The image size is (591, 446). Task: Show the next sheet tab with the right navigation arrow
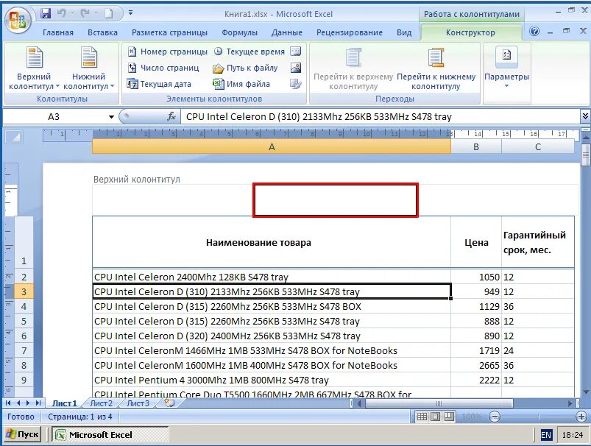[x=28, y=403]
